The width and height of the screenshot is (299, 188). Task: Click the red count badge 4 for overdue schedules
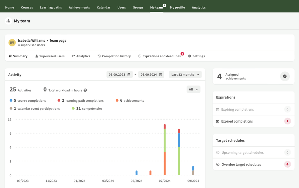[287, 164]
